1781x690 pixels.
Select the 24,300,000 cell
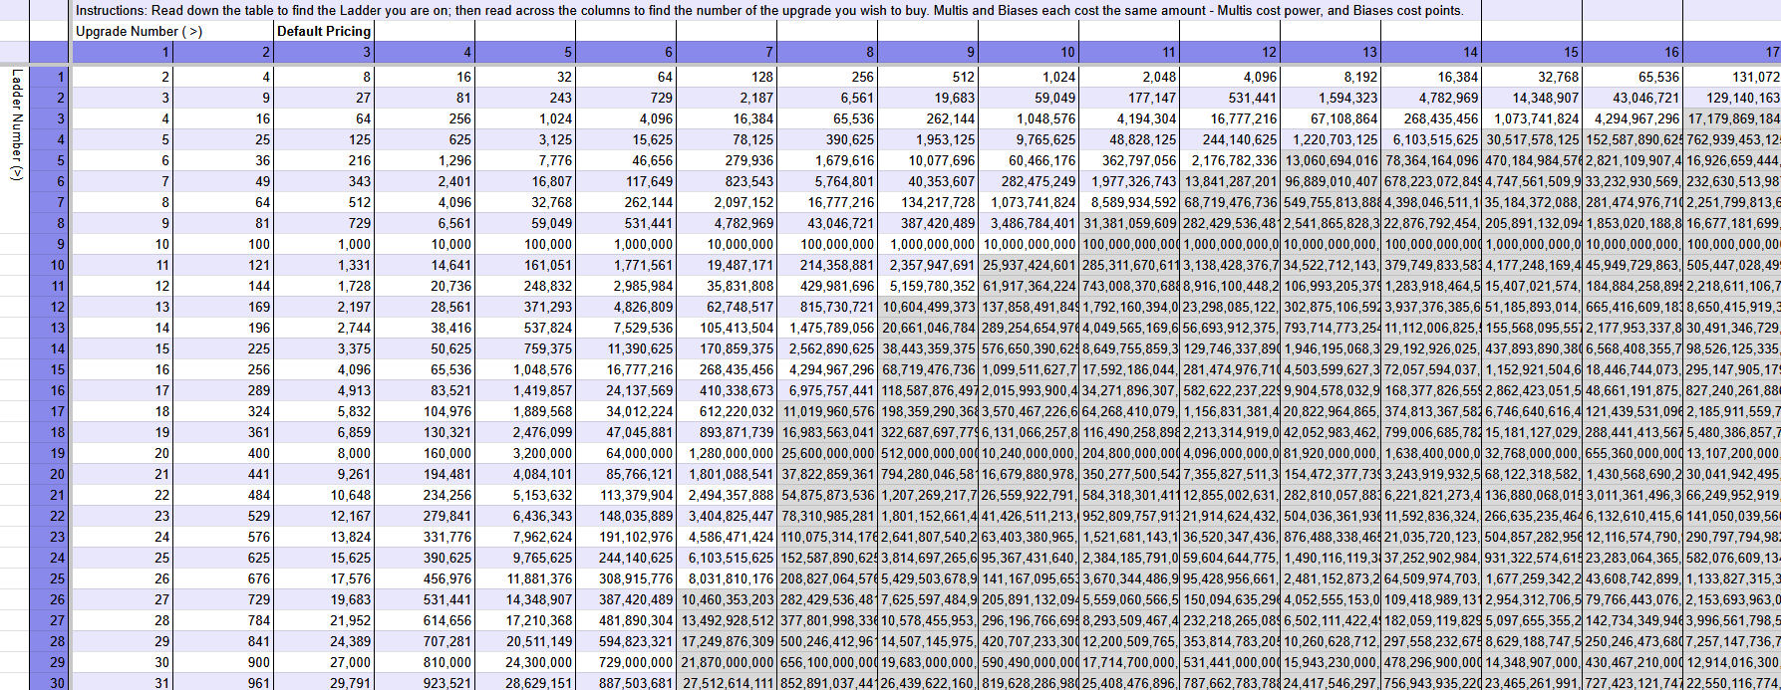click(x=525, y=662)
